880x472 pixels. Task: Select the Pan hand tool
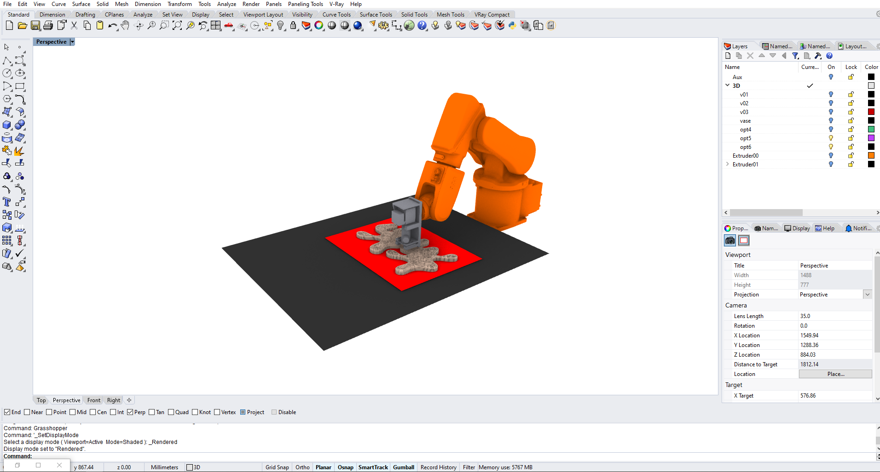(125, 26)
